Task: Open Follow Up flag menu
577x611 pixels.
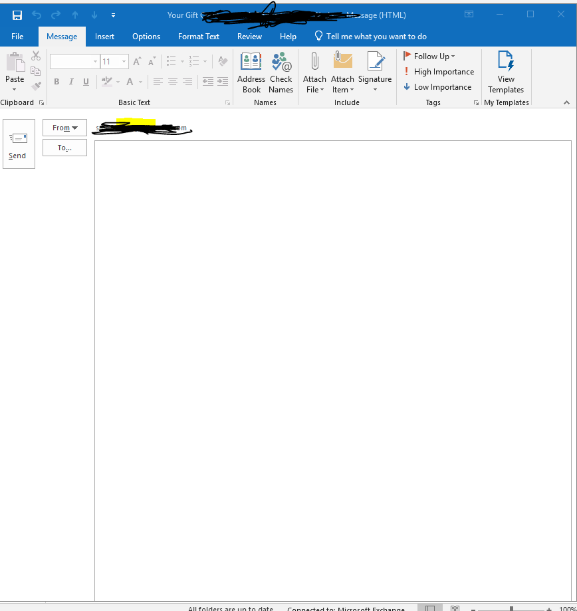Action: [429, 57]
